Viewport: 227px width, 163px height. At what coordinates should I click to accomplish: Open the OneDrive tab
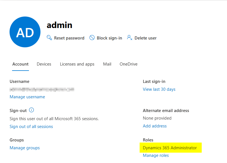click(128, 64)
